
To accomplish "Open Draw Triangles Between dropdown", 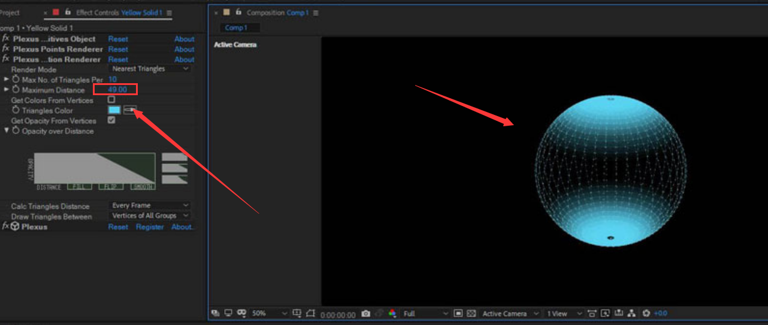I will tap(151, 215).
